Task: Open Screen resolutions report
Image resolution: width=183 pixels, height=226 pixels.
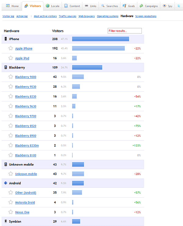Action: coord(146,16)
